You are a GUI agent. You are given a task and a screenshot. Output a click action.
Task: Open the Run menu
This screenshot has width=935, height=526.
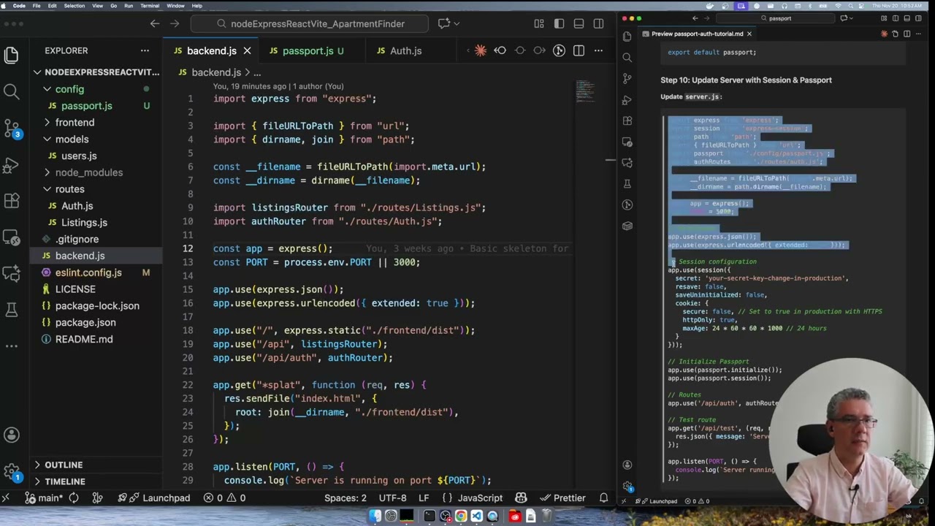coord(129,6)
